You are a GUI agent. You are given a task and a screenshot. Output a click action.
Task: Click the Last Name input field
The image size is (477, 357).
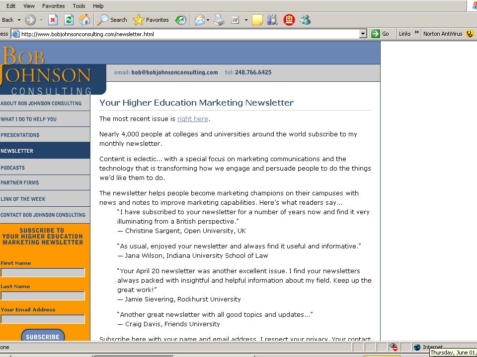43,296
